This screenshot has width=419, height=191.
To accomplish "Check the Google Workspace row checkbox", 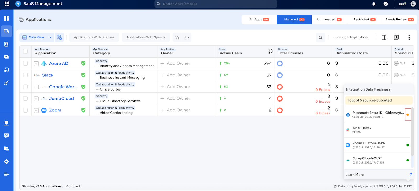I will pyautogui.click(x=25, y=87).
